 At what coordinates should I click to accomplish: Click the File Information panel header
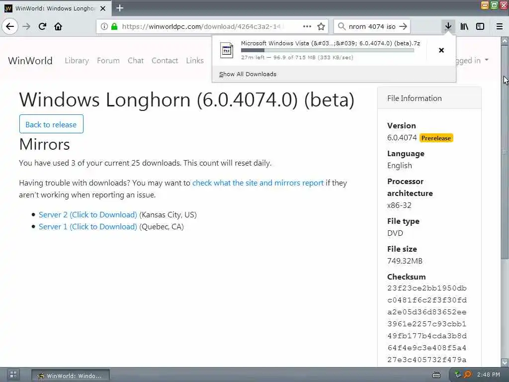coord(429,98)
